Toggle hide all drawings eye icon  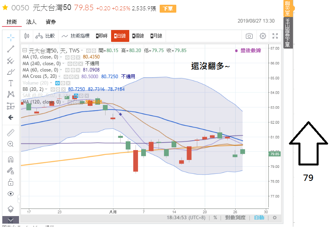11,194
